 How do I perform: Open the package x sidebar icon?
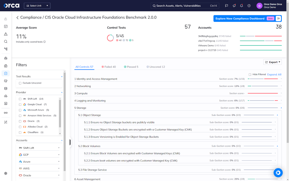click(x=6, y=66)
